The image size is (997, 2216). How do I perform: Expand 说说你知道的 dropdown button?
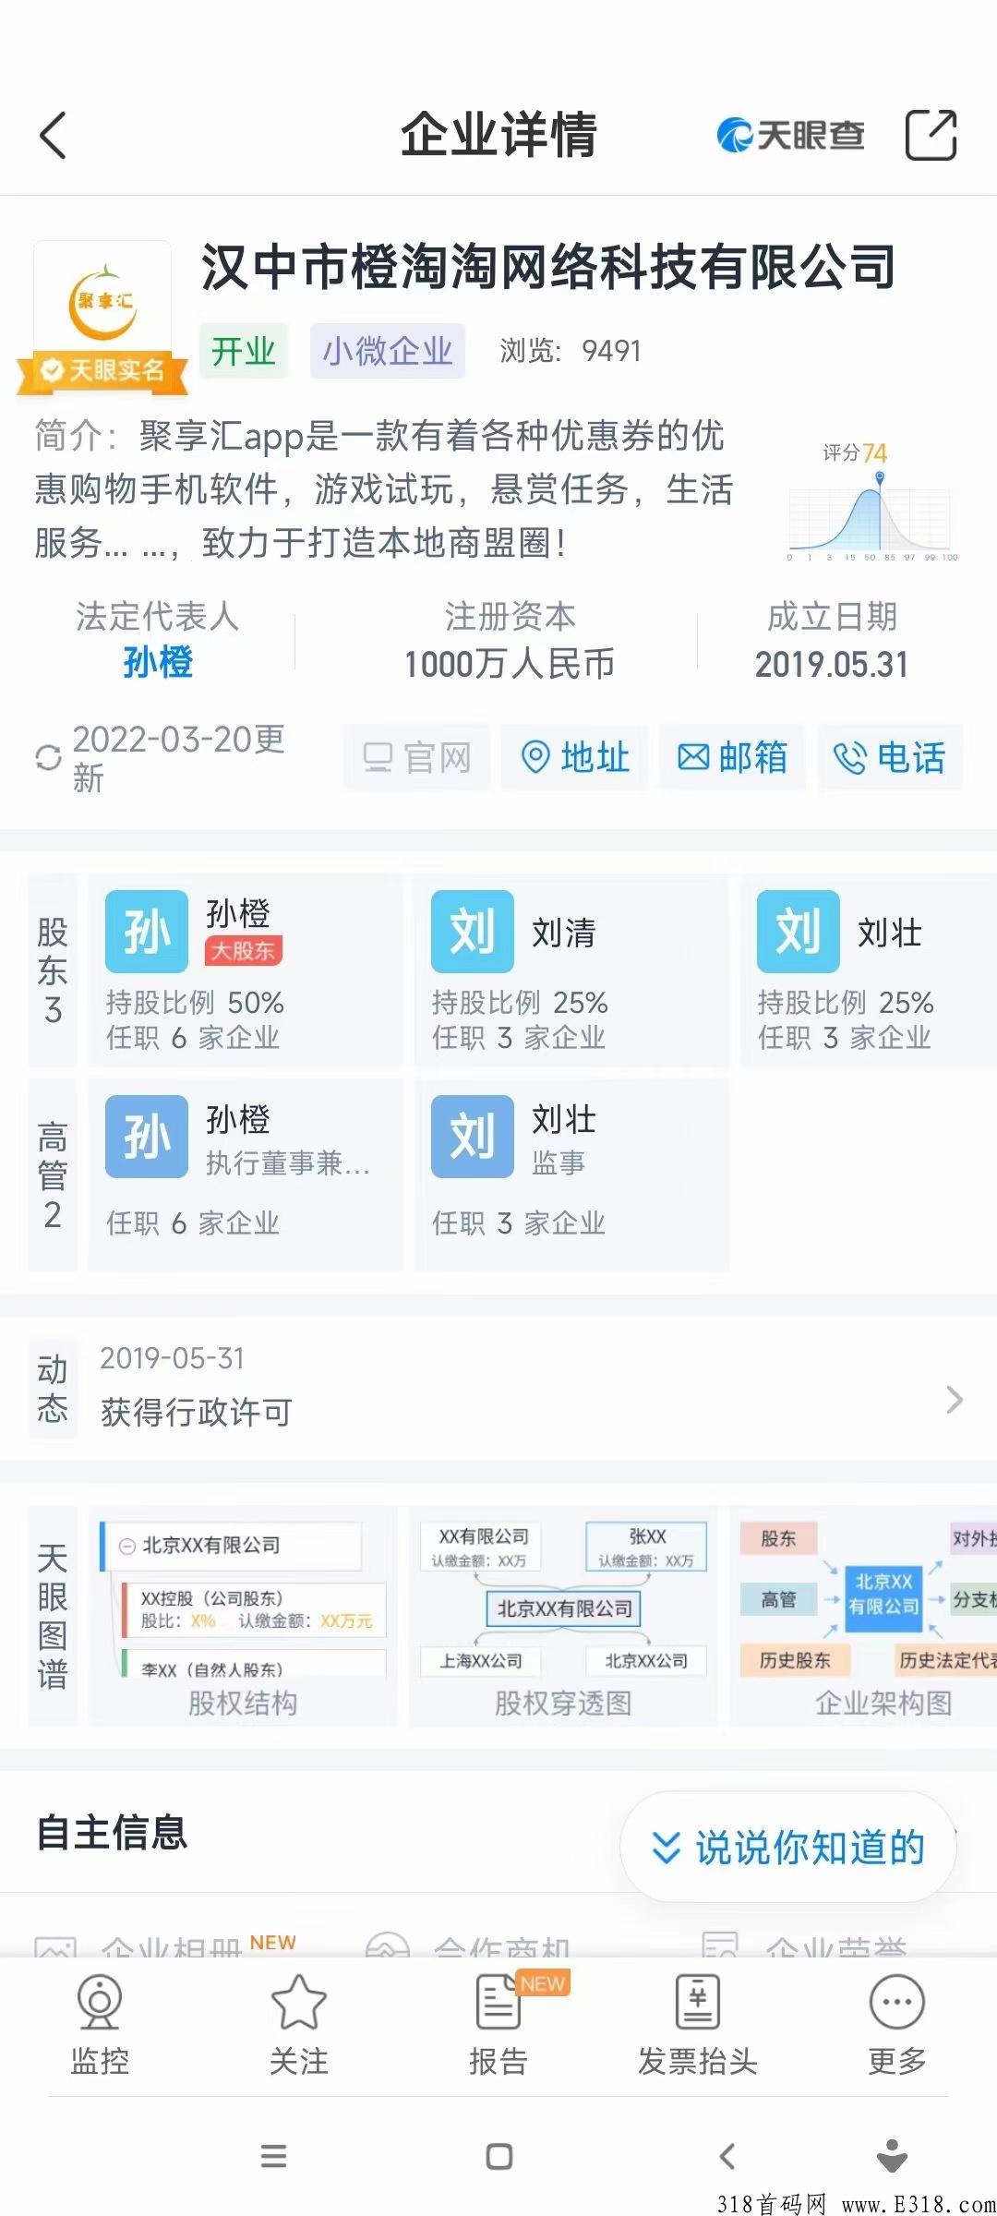point(788,1848)
